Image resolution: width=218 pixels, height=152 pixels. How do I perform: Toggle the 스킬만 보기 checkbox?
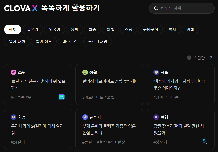[x=189, y=58]
